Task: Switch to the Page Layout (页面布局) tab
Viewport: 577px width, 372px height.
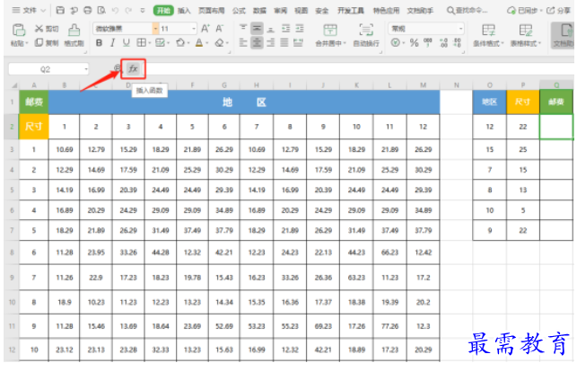Action: tap(211, 10)
